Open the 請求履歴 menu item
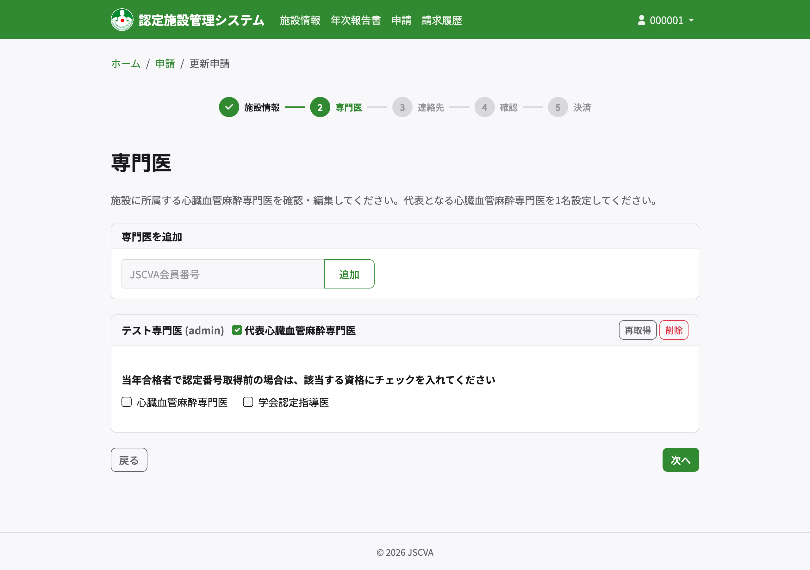This screenshot has width=810, height=570. (x=442, y=20)
